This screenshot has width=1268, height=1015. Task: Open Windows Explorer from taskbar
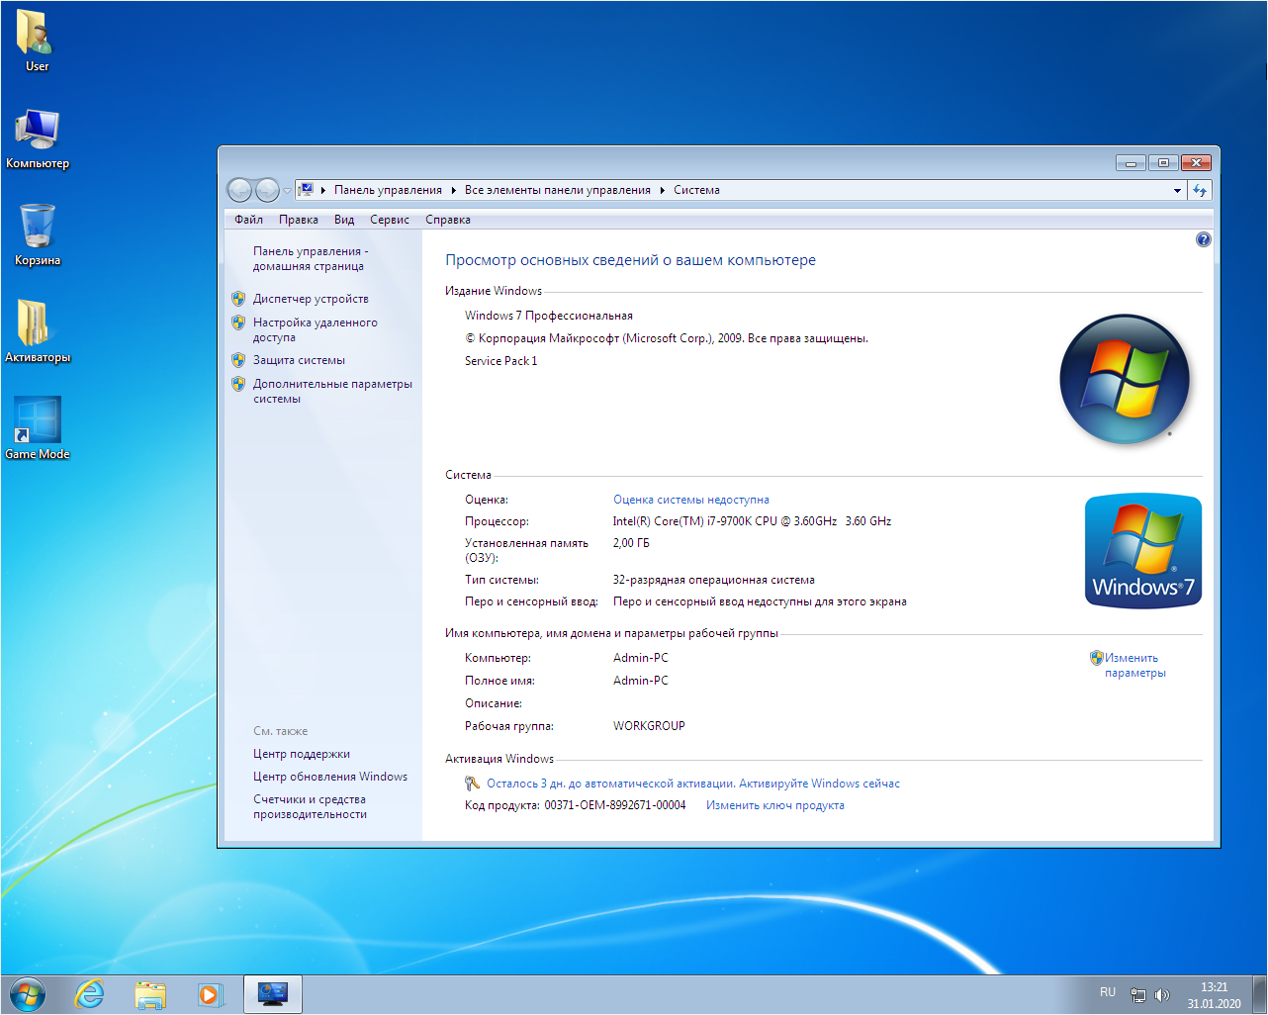pyautogui.click(x=150, y=994)
